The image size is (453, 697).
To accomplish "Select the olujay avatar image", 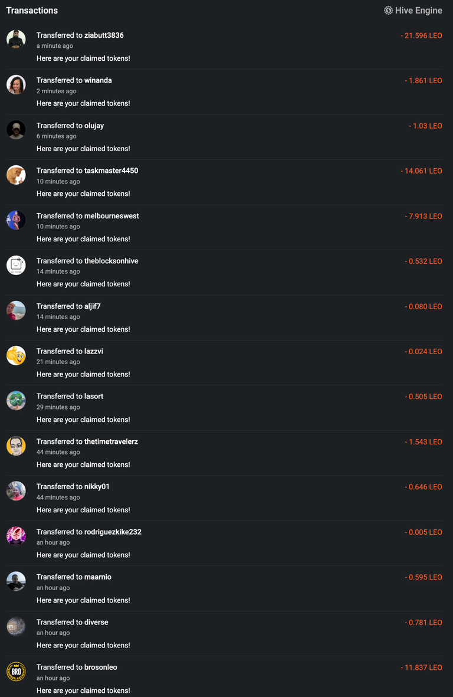I will coord(16,130).
